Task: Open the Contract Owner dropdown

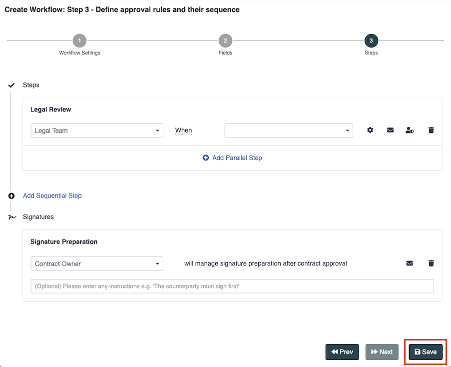Action: (x=97, y=263)
